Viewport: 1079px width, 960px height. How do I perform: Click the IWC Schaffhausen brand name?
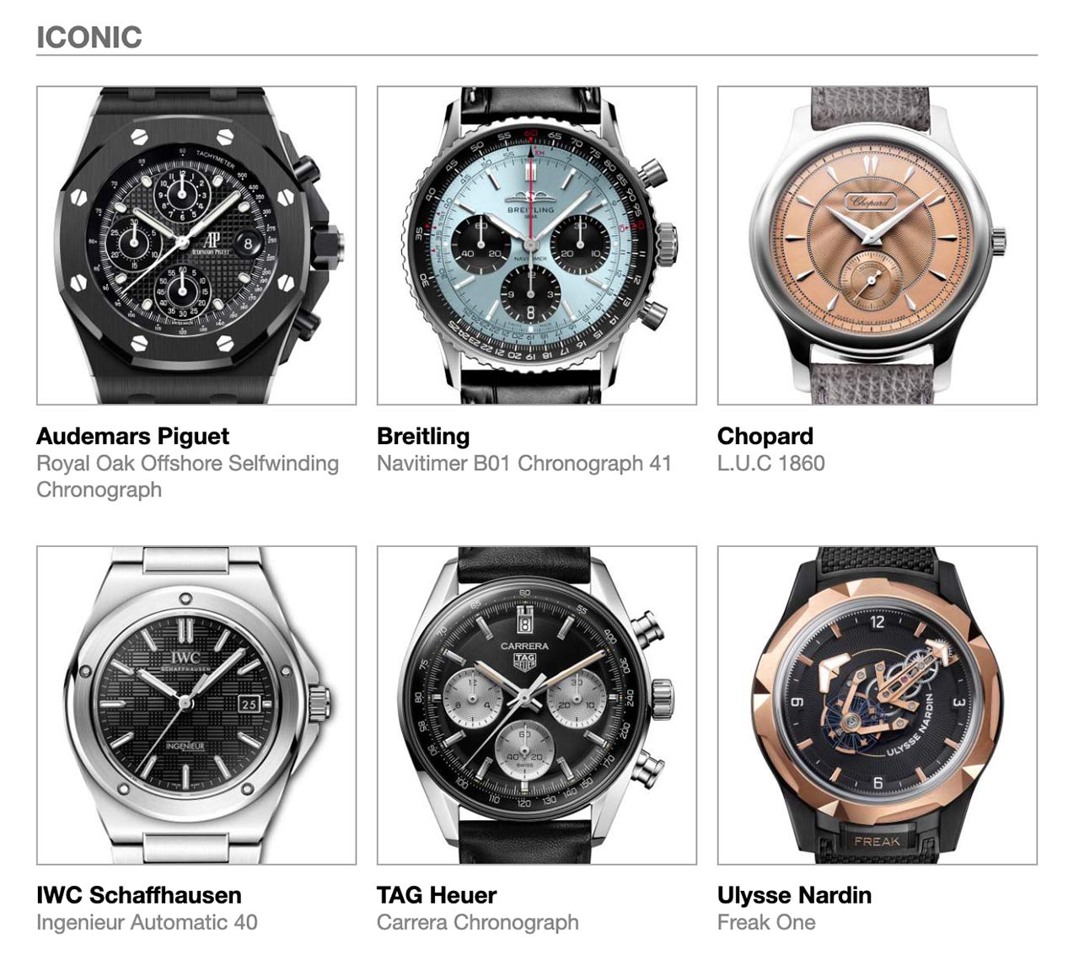(x=139, y=895)
